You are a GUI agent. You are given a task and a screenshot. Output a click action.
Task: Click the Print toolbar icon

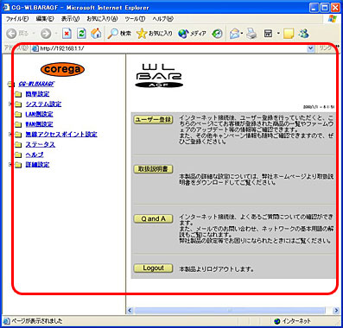click(x=251, y=34)
